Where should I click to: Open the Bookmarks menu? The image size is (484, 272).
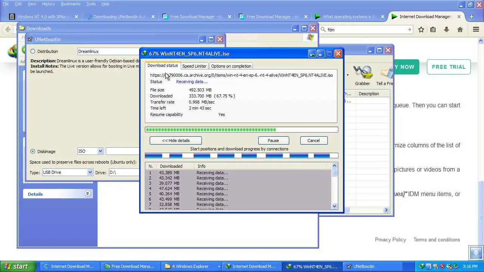tap(70, 4)
